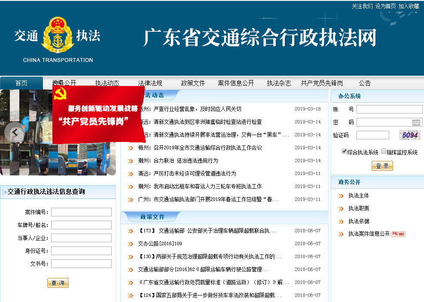Click arrow bullet beside 执法依据

pyautogui.click(x=341, y=222)
